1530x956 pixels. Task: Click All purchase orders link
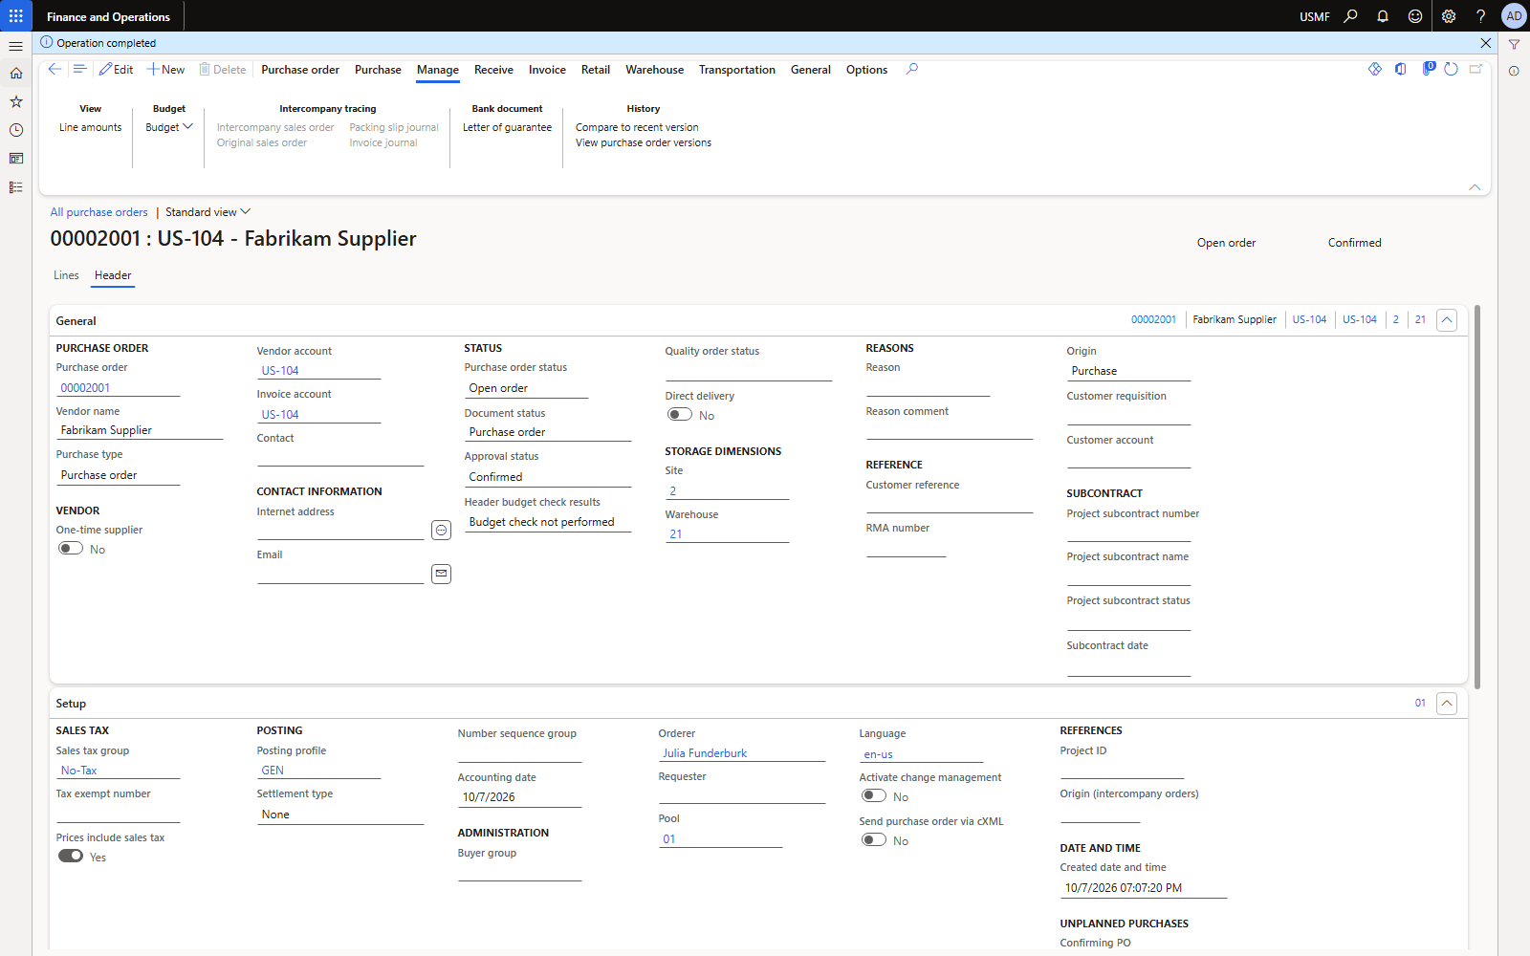[98, 212]
